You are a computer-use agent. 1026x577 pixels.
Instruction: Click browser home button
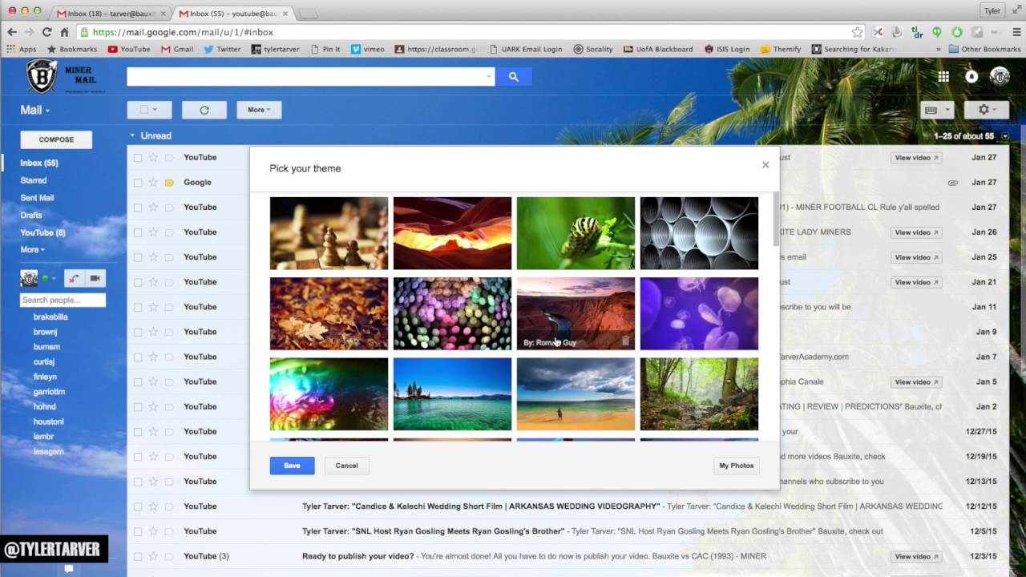click(65, 32)
